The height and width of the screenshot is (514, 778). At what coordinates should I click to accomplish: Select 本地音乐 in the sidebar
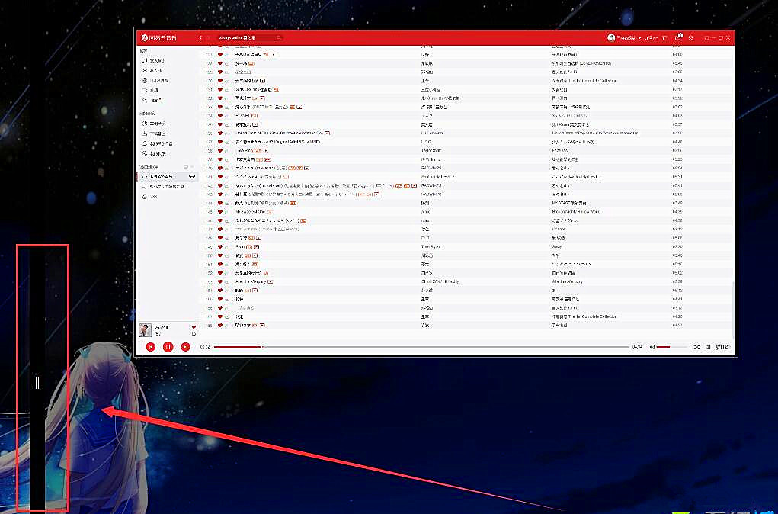click(x=157, y=124)
